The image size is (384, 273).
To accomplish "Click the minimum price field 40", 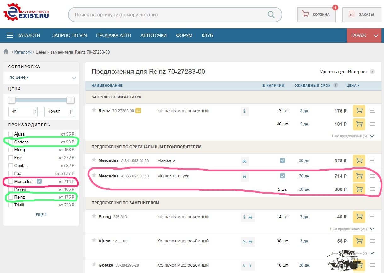I will point(23,112).
